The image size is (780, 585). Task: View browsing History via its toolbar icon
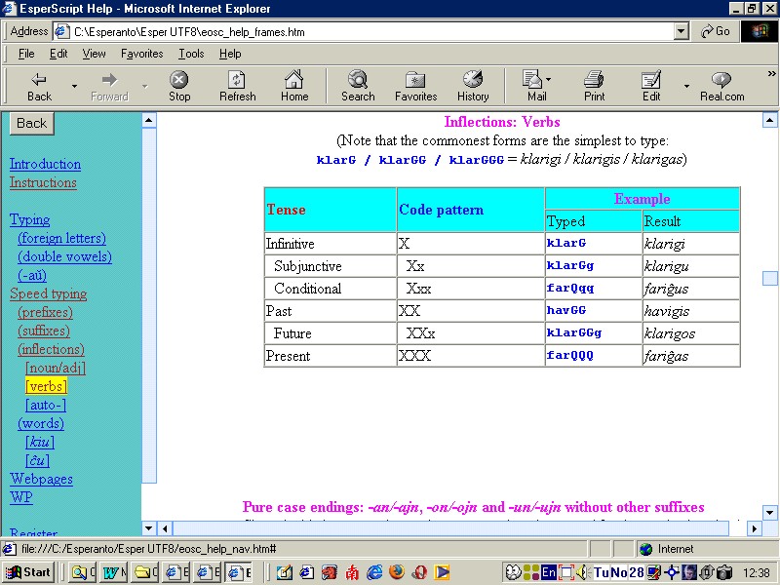473,85
